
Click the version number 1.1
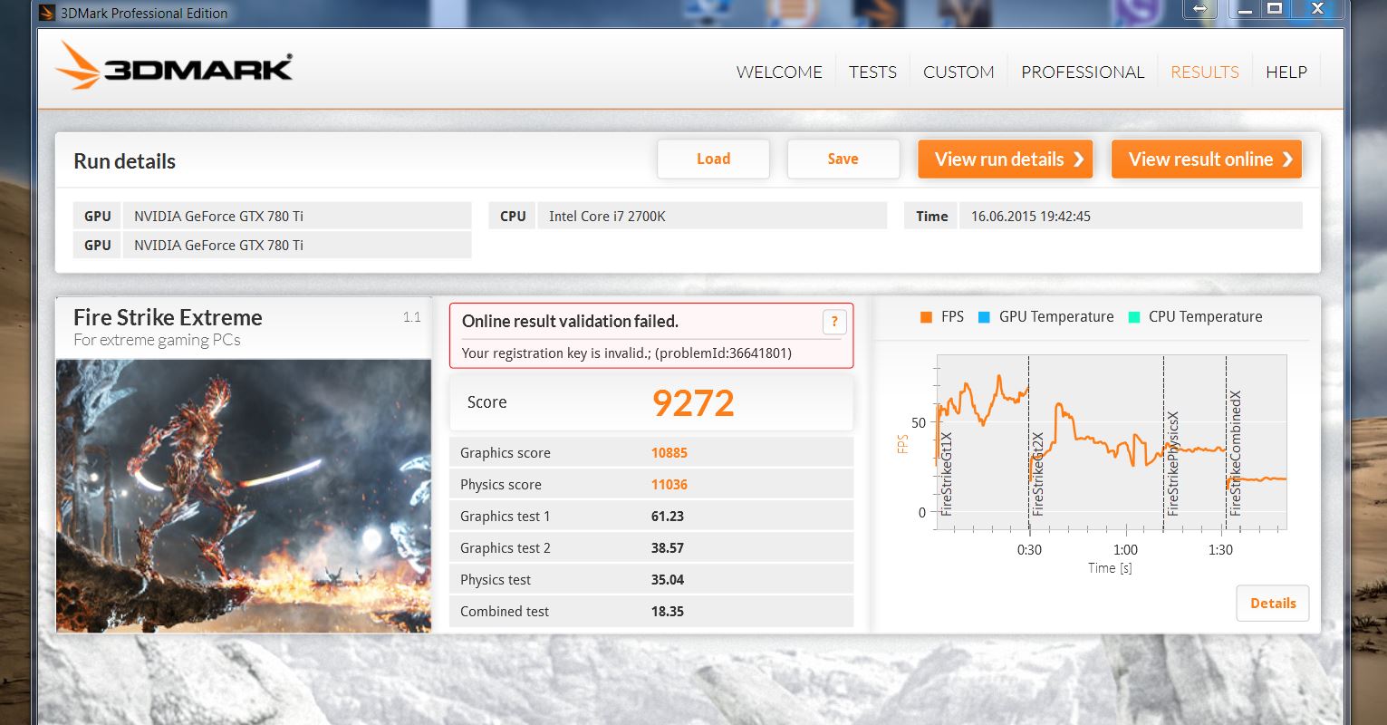(412, 317)
